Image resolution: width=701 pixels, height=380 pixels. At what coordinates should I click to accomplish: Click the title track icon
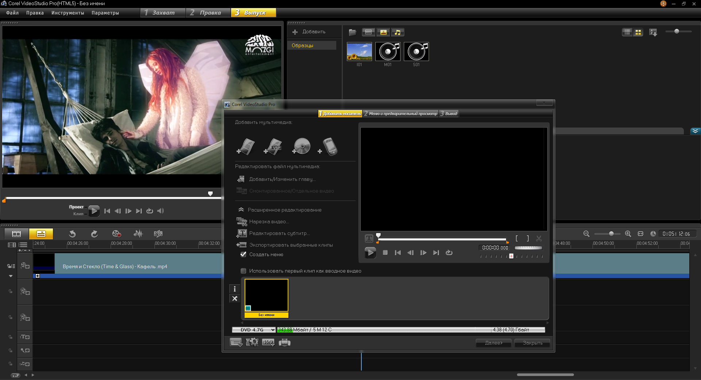(25, 337)
